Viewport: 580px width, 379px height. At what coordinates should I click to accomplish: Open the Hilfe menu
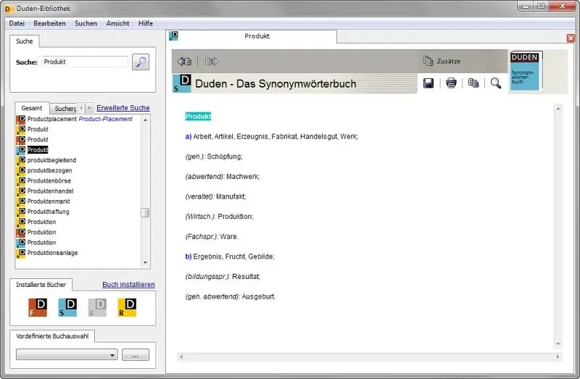click(x=146, y=23)
